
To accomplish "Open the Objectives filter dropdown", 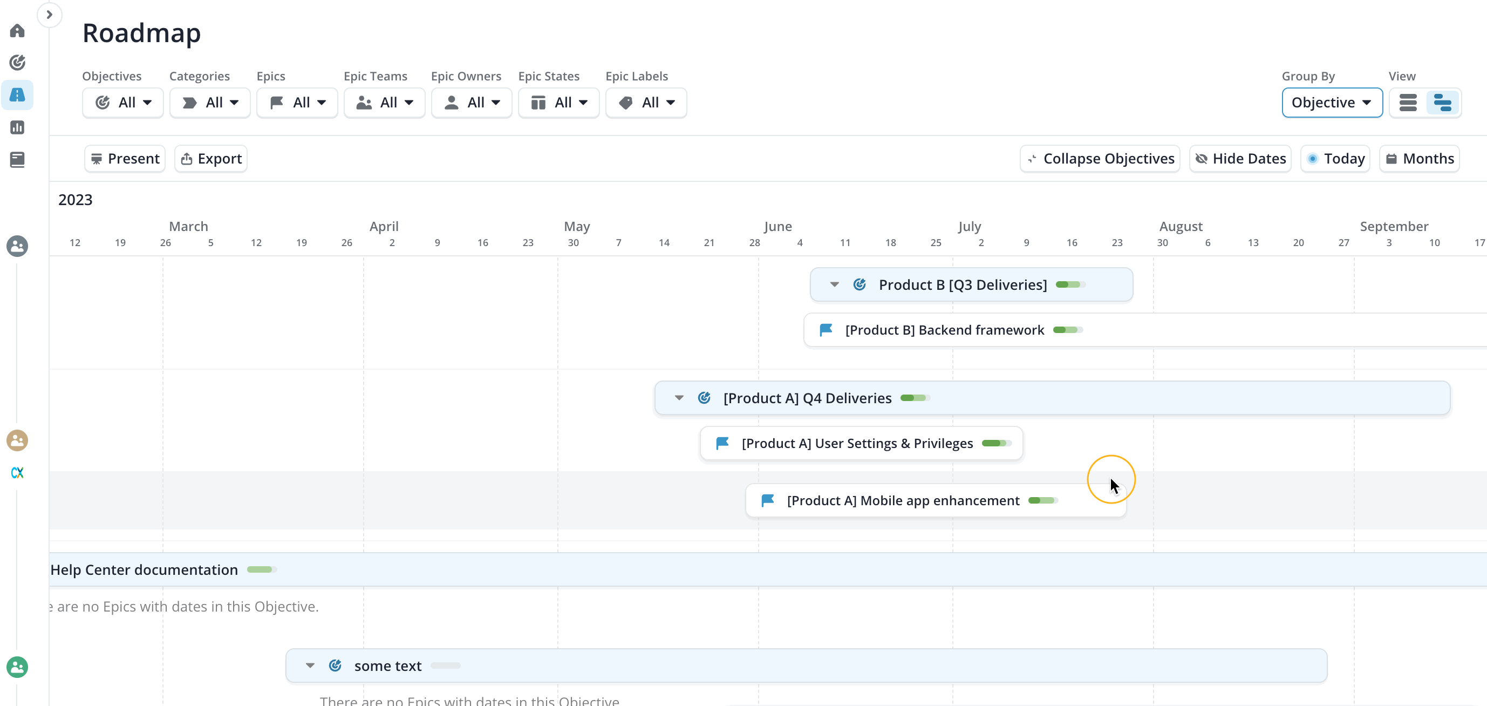I will point(123,102).
